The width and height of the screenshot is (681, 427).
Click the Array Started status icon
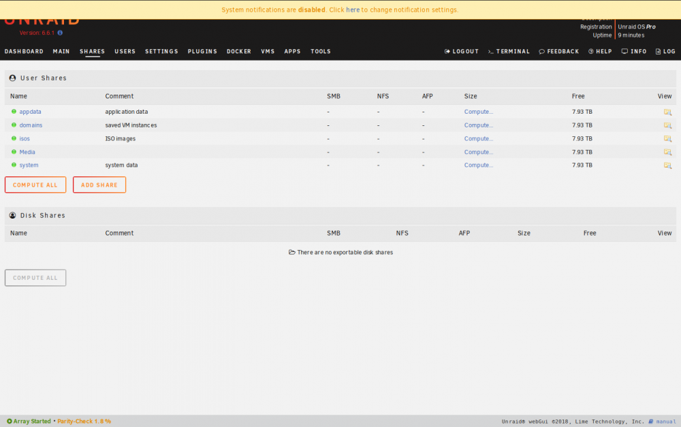click(x=9, y=422)
